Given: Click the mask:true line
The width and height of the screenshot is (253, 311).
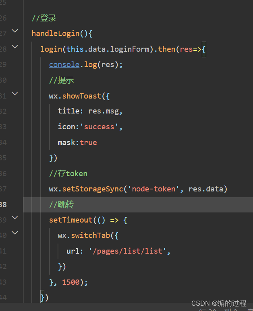Looking at the screenshot, I should click(x=77, y=143).
